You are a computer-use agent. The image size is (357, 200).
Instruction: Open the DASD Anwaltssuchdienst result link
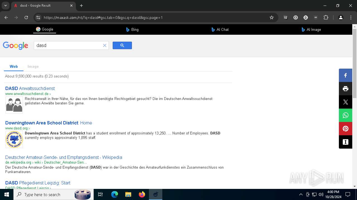[x=30, y=88]
